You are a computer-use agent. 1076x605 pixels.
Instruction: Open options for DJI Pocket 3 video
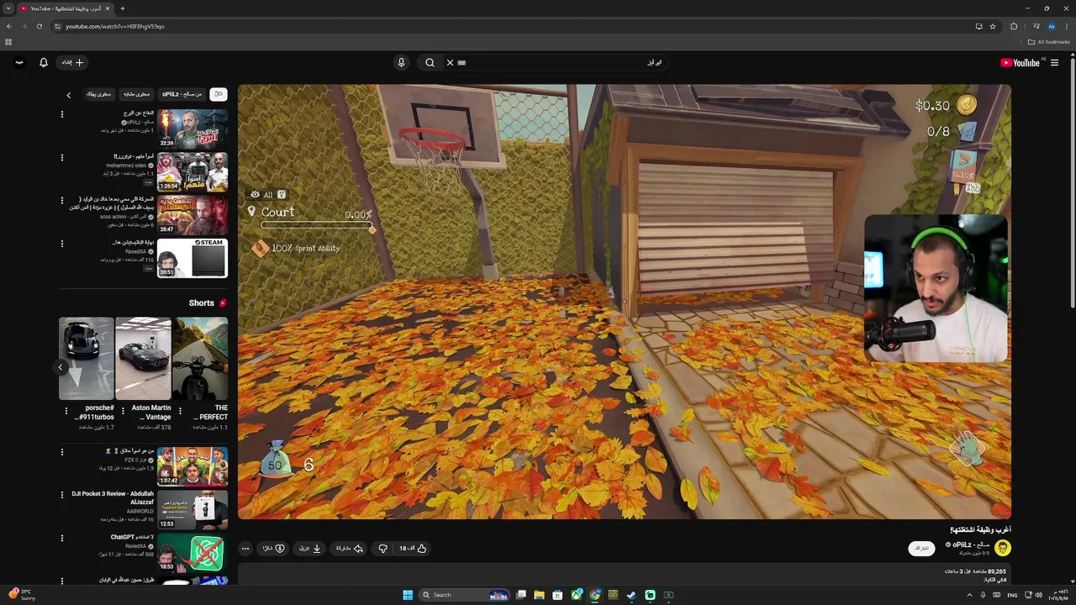(x=61, y=495)
